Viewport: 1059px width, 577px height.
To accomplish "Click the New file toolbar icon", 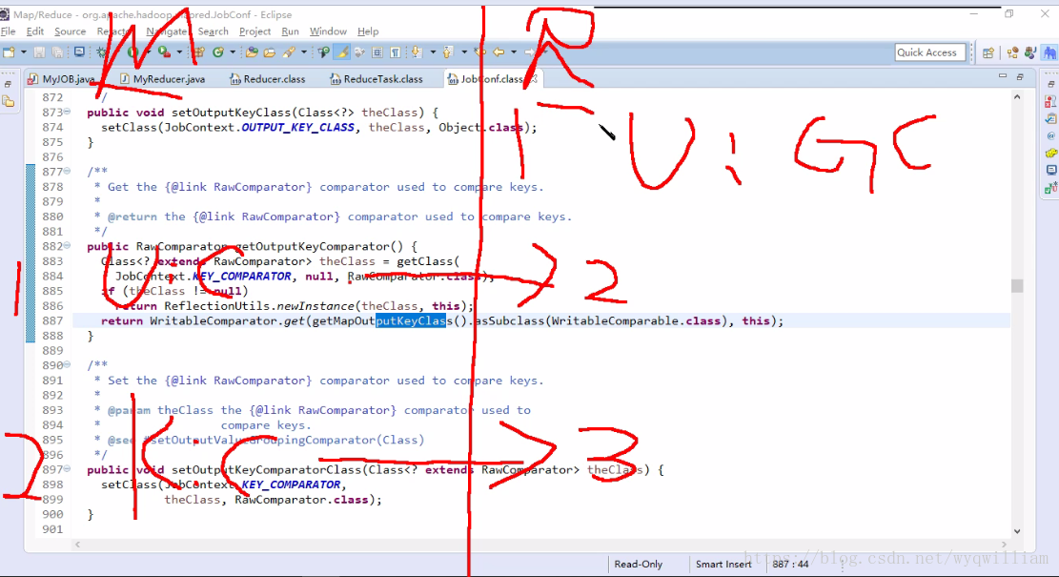I will click(x=9, y=52).
